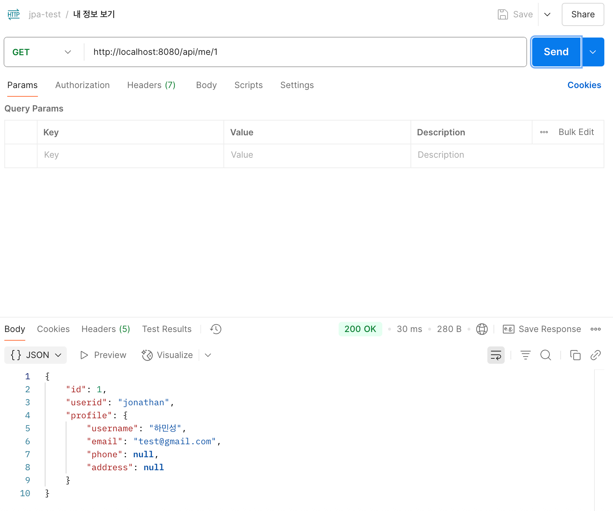613x511 pixels.
Task: Click the HTTP request type icon
Action: pyautogui.click(x=14, y=14)
